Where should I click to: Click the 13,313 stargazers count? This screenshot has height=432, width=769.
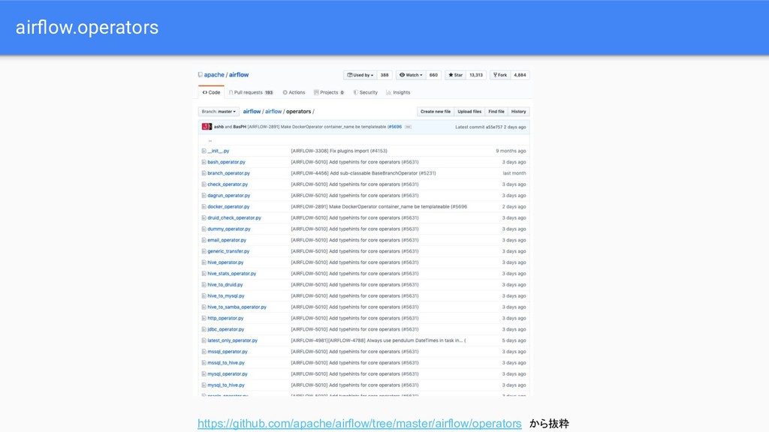[476, 75]
